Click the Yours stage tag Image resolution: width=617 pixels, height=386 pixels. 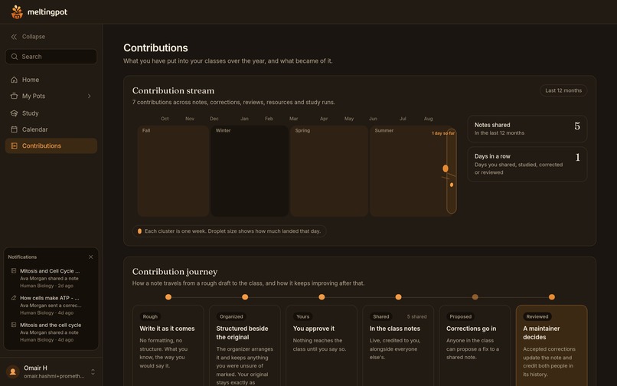pos(302,316)
